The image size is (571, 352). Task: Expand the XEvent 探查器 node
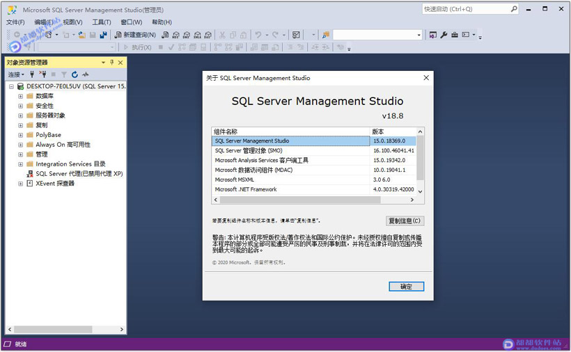20,184
